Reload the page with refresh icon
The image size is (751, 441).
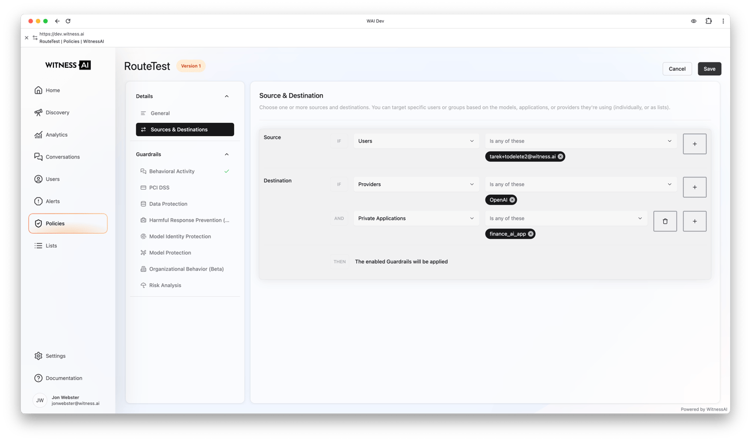click(68, 21)
